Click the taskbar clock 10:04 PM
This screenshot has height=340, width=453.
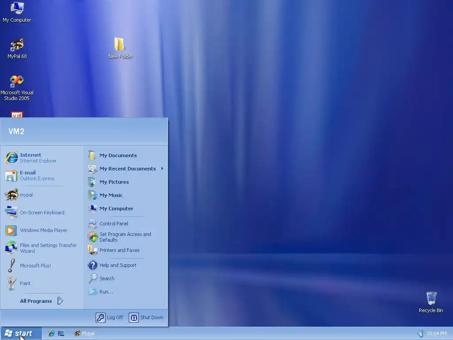click(x=437, y=333)
